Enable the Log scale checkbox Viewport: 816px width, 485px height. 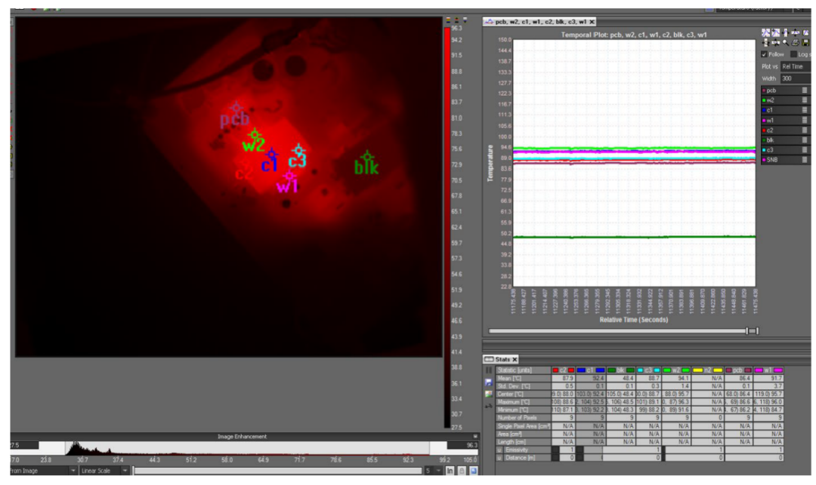[x=793, y=54]
